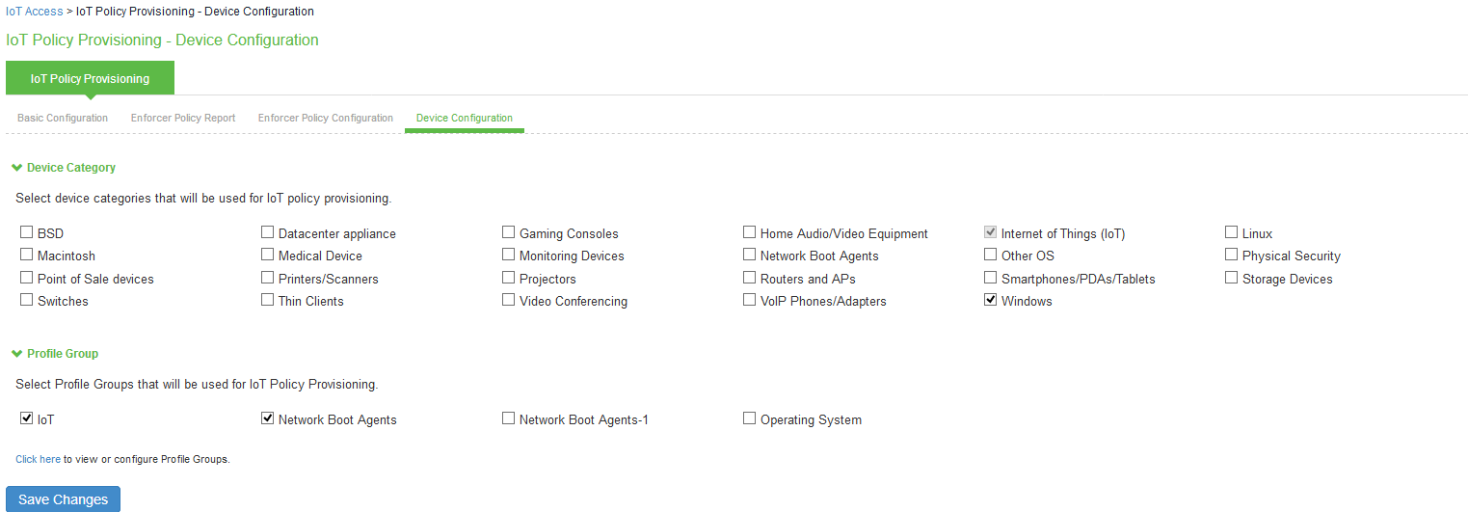Enable the Gaming Consoles checkbox

508,232
